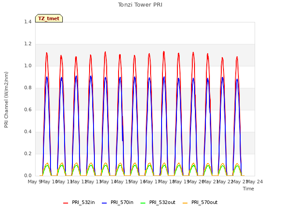Click the 0.8 y-axis tick label
This screenshot has height=211, width=281.
click(28, 88)
